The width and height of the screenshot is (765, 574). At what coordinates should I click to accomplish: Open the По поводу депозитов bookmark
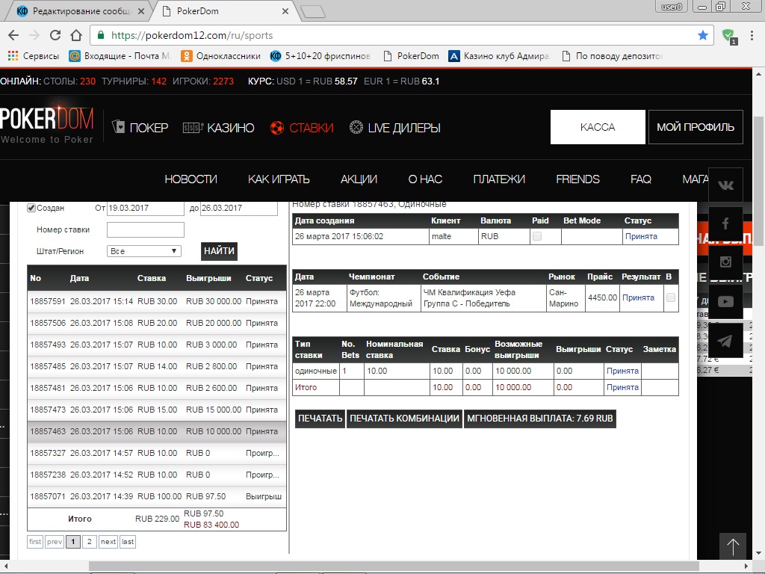coord(613,56)
